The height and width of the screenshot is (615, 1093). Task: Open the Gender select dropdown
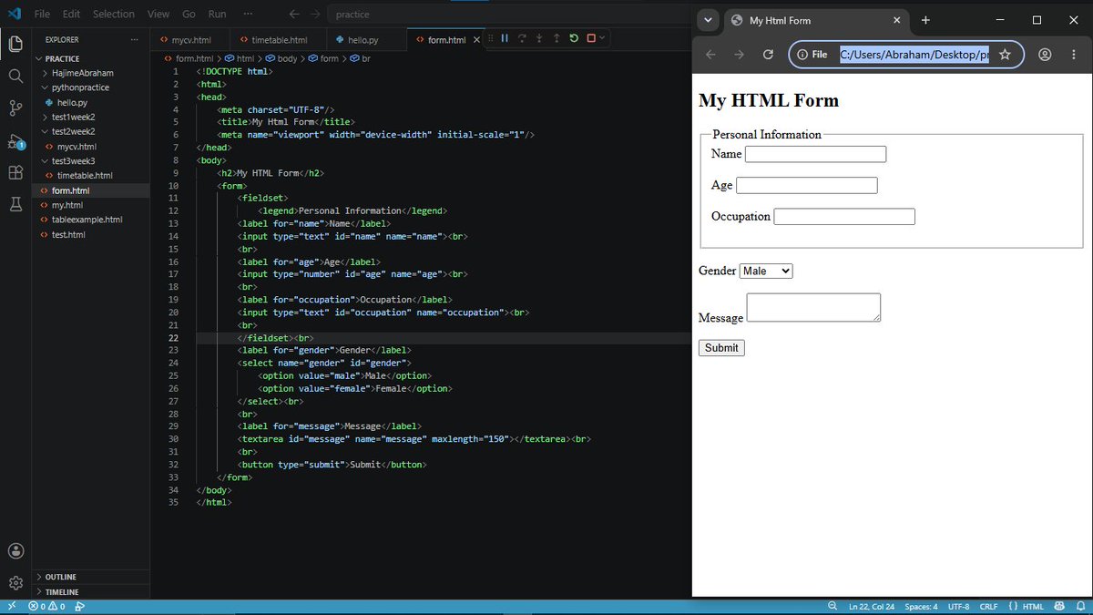(766, 271)
